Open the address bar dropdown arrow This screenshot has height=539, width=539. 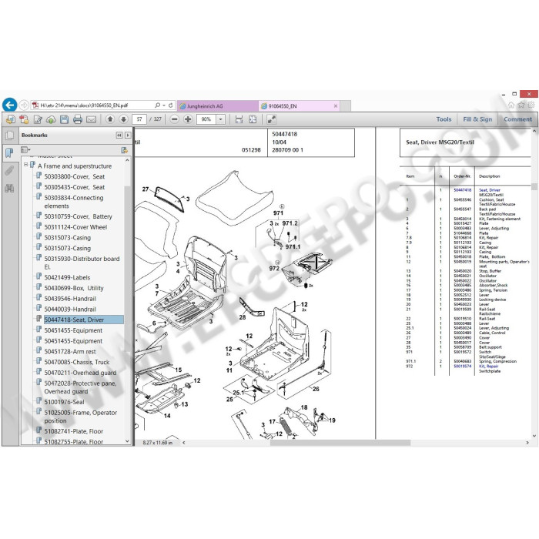coord(164,105)
